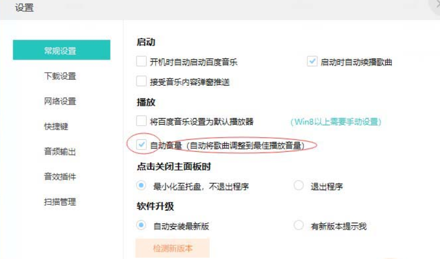The image size is (440, 259).
Task: Open the Win8以上需要手动设置 hint link
Action: coord(336,121)
